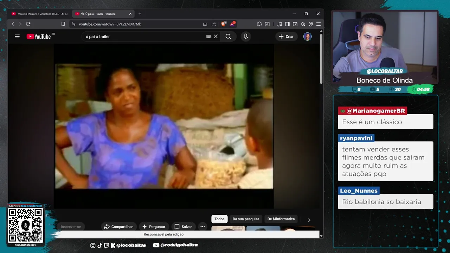Open the Brave Rewards triangle icon
The height and width of the screenshot is (253, 450).
coord(232,24)
